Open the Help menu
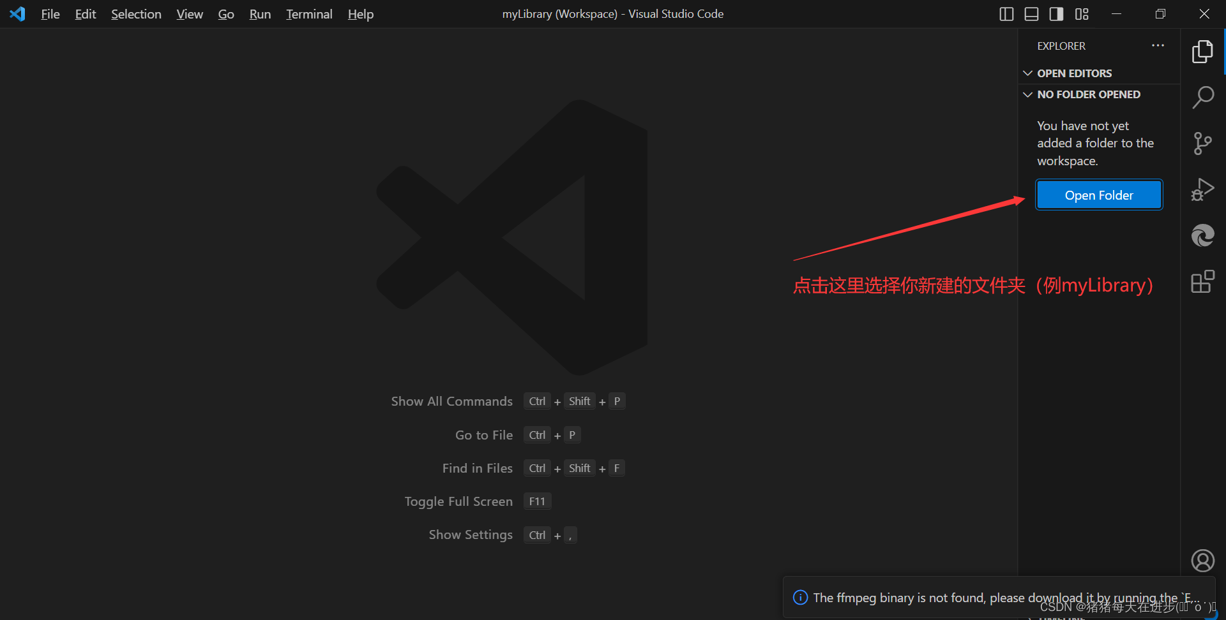This screenshot has height=620, width=1226. pos(361,14)
